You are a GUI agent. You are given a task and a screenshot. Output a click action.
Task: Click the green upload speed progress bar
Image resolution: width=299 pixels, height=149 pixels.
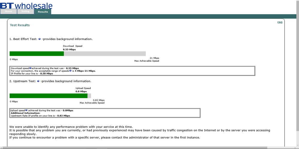(48, 96)
